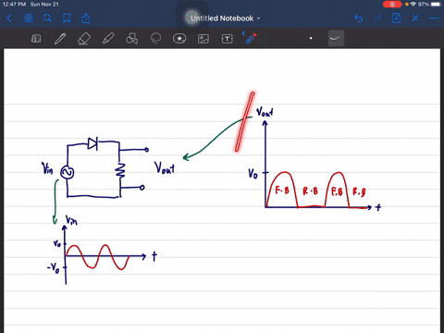This screenshot has width=444, height=333.
Task: Select the Eraser tool
Action: click(84, 39)
